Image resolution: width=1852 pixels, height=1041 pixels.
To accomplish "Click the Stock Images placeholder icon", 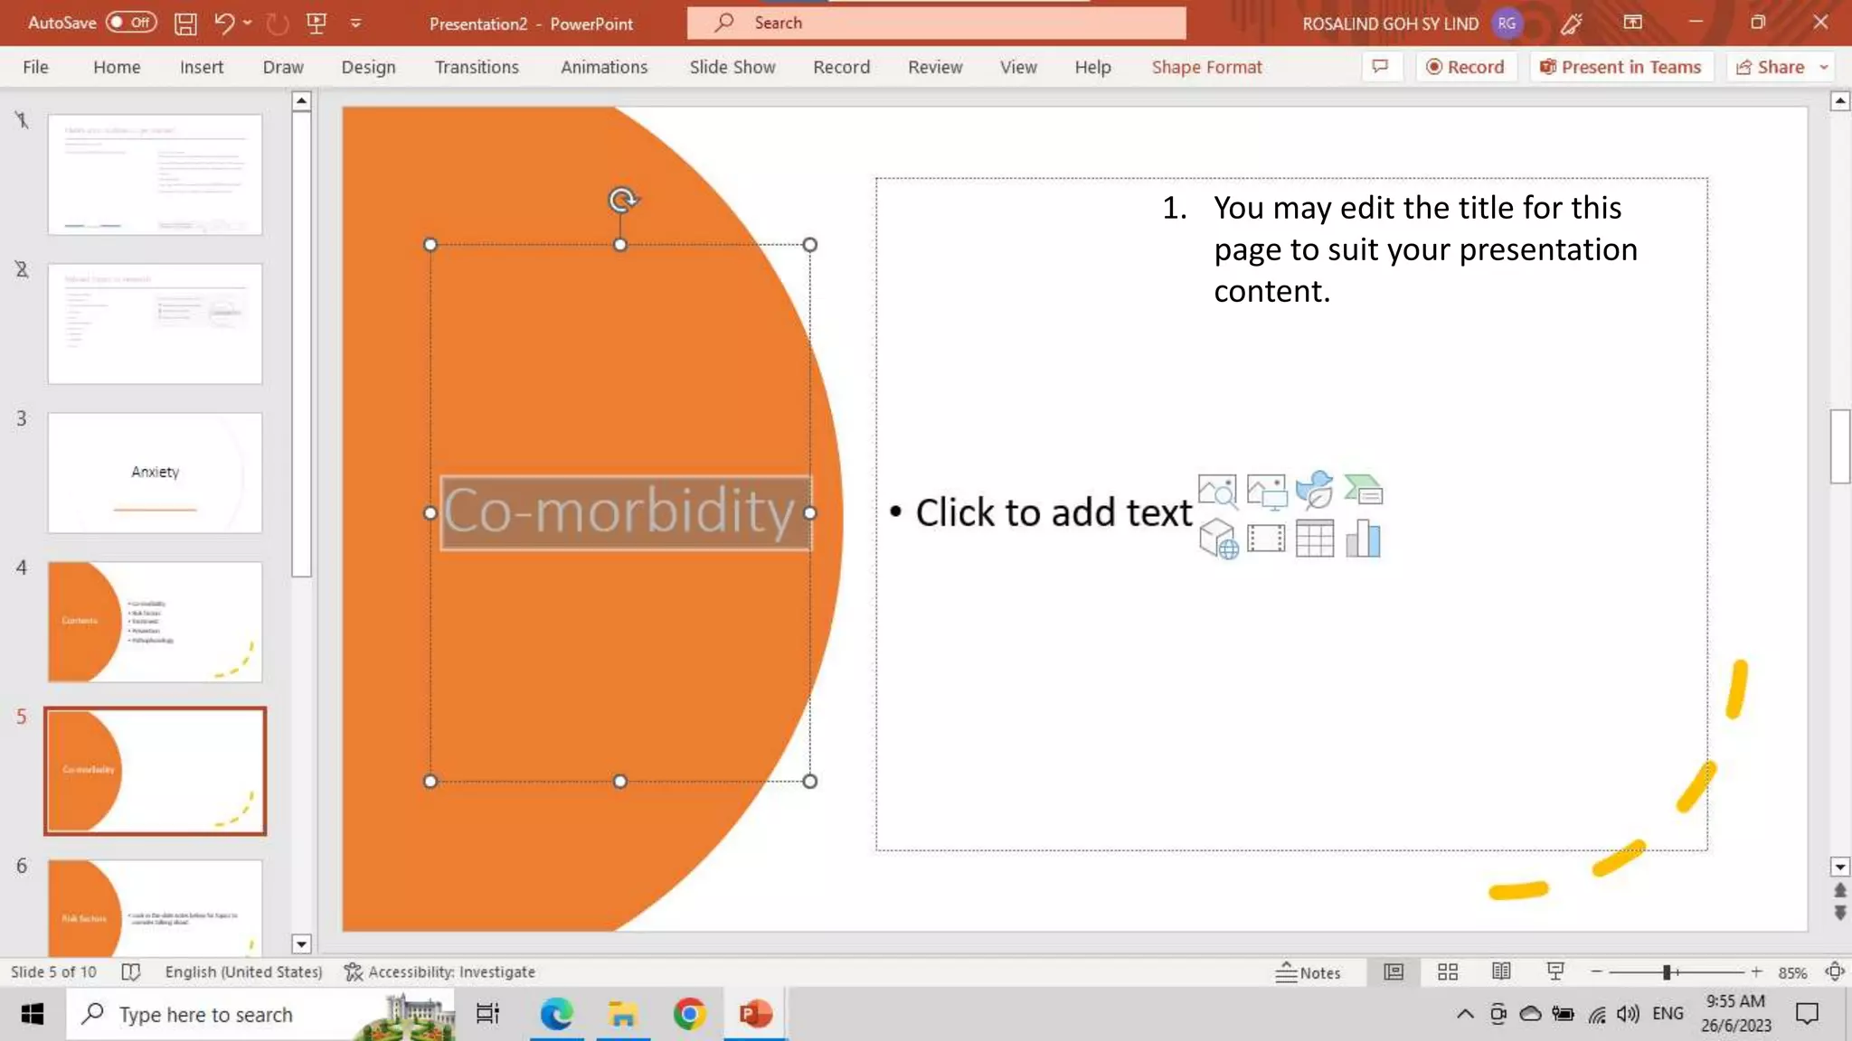I will 1217,491.
